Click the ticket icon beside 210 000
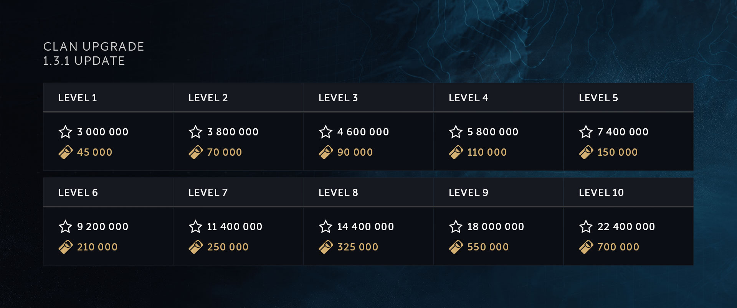 (x=66, y=247)
